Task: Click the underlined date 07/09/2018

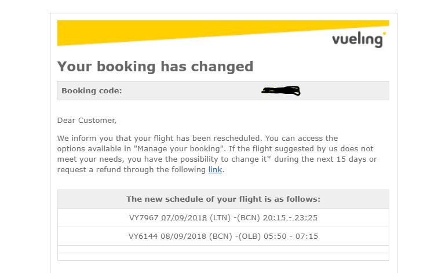Action: tap(184, 218)
